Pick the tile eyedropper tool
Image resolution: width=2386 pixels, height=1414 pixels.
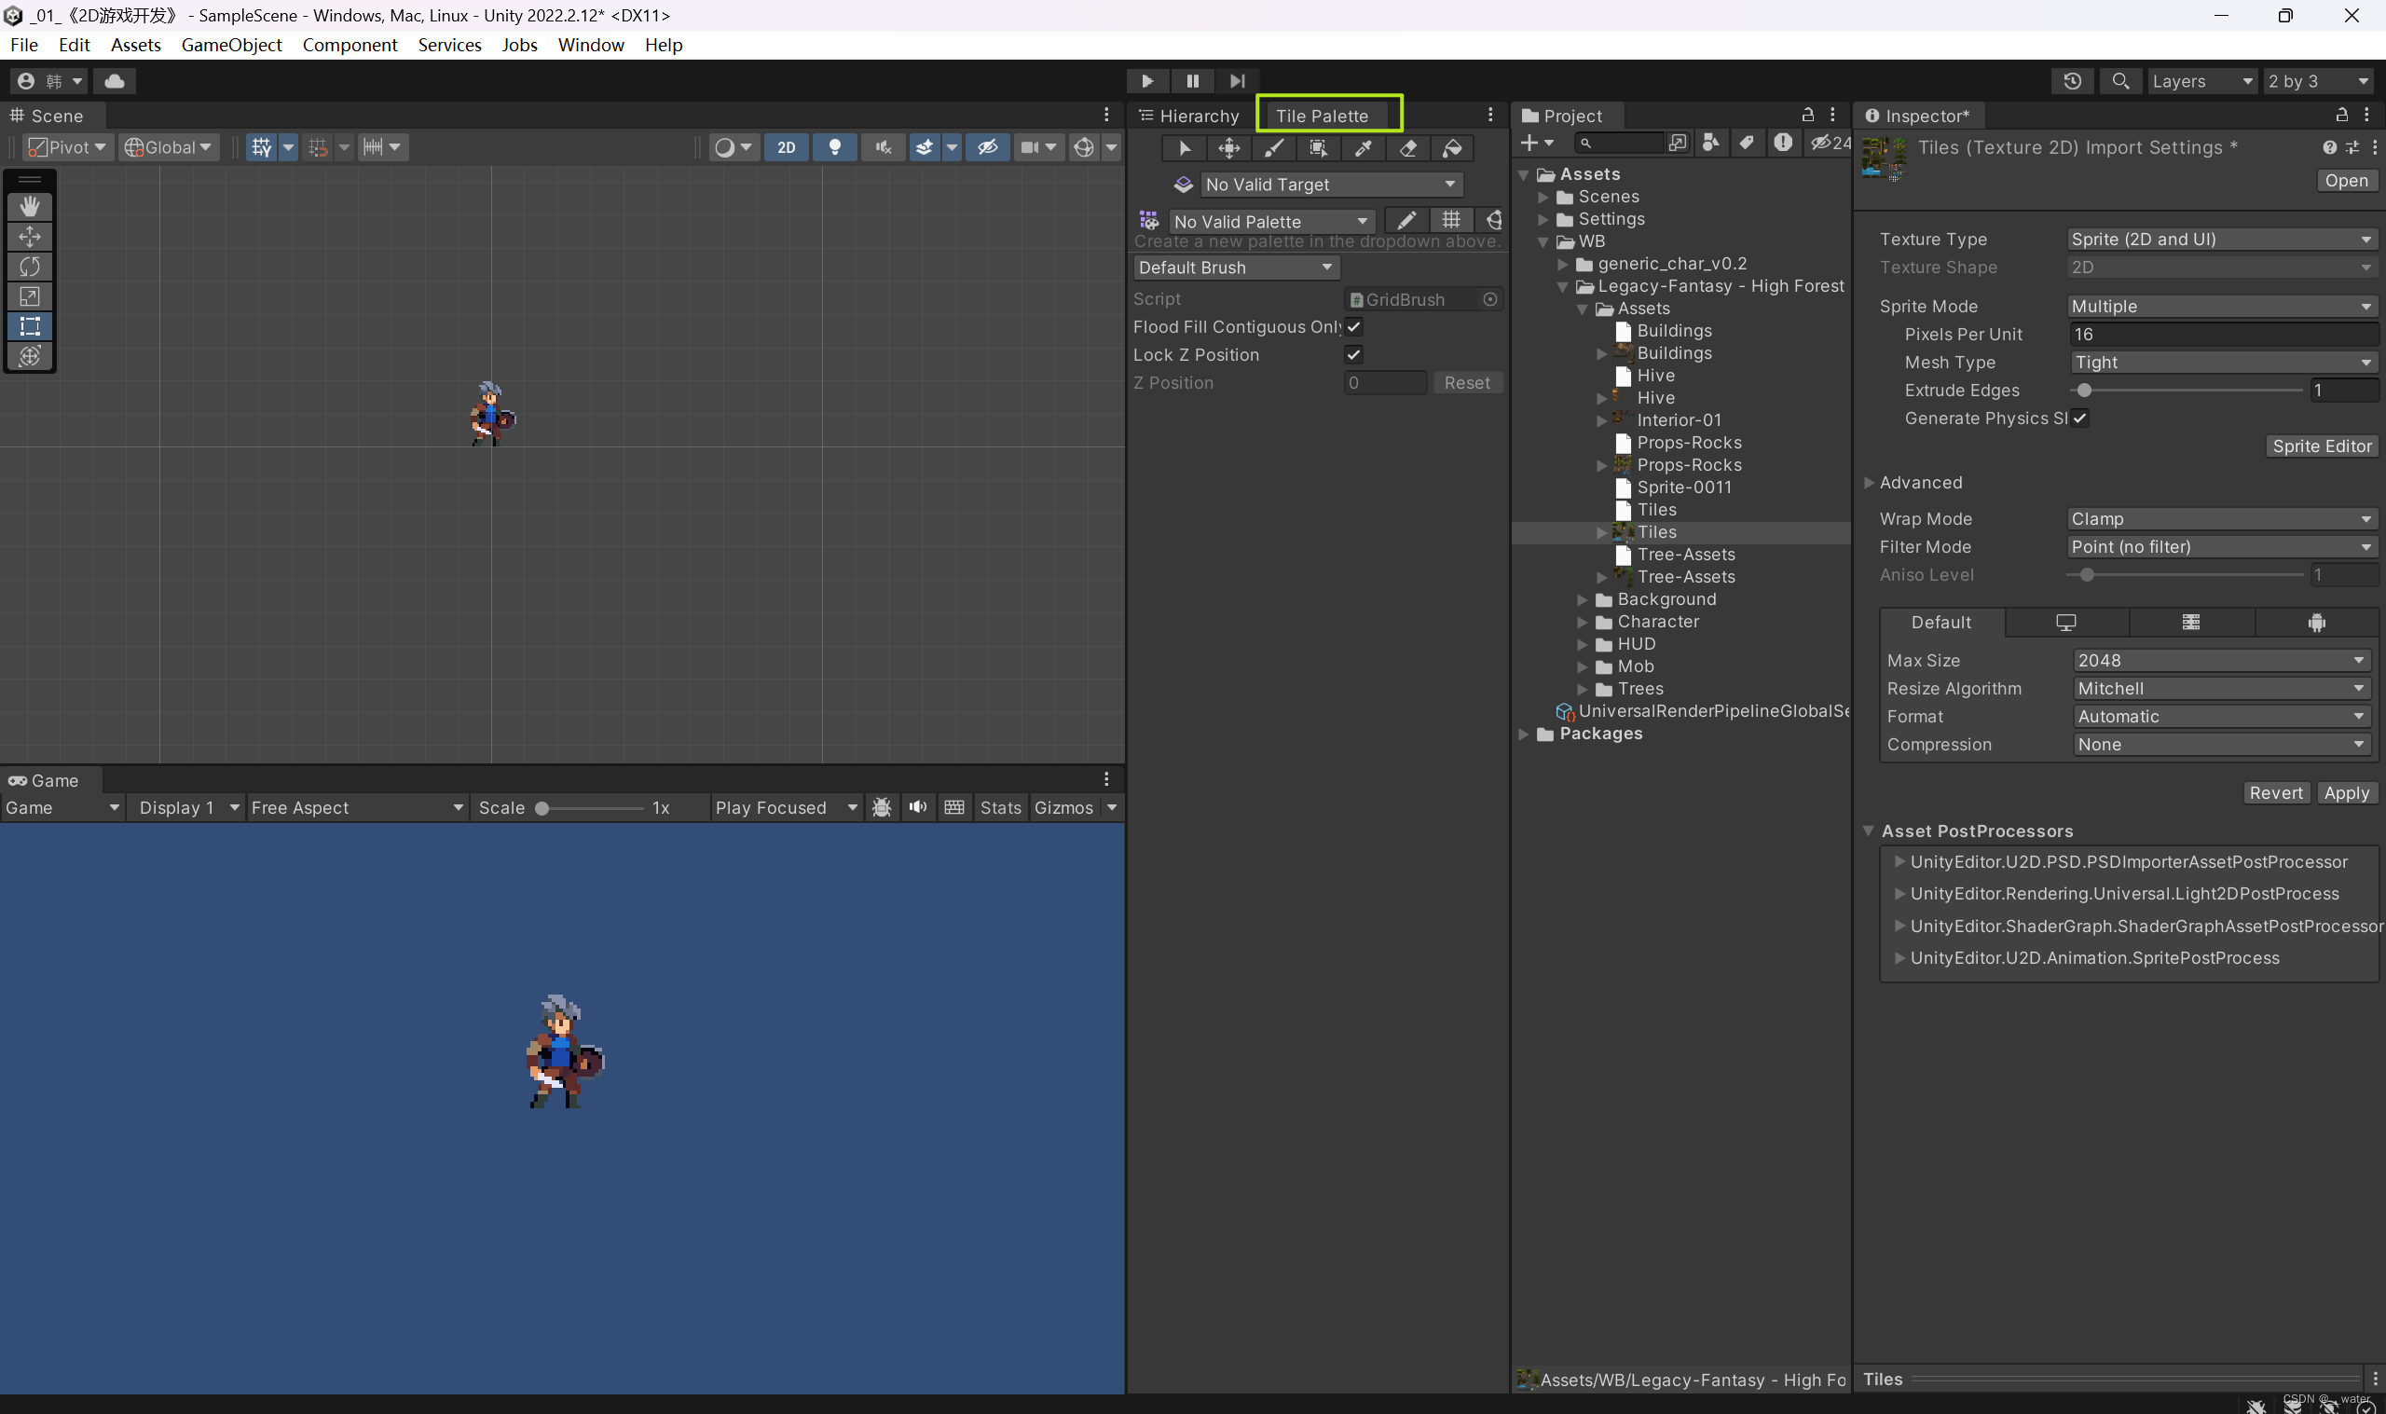1362,147
